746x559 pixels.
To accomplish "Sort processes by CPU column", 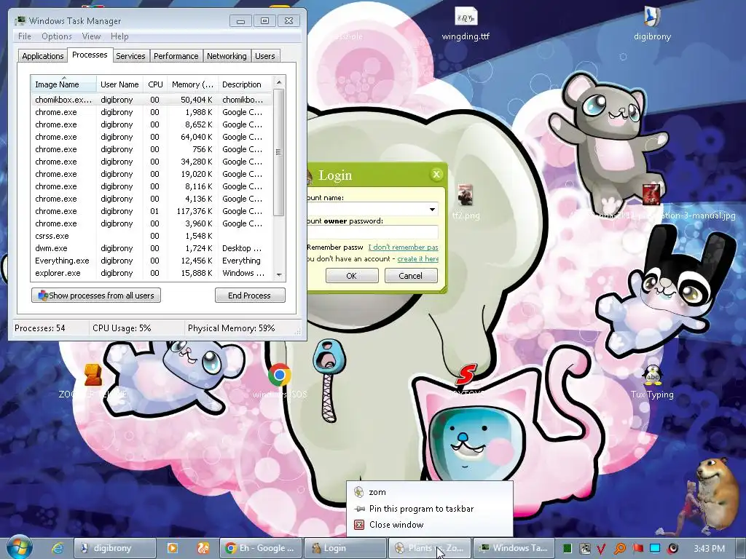I will click(x=156, y=84).
